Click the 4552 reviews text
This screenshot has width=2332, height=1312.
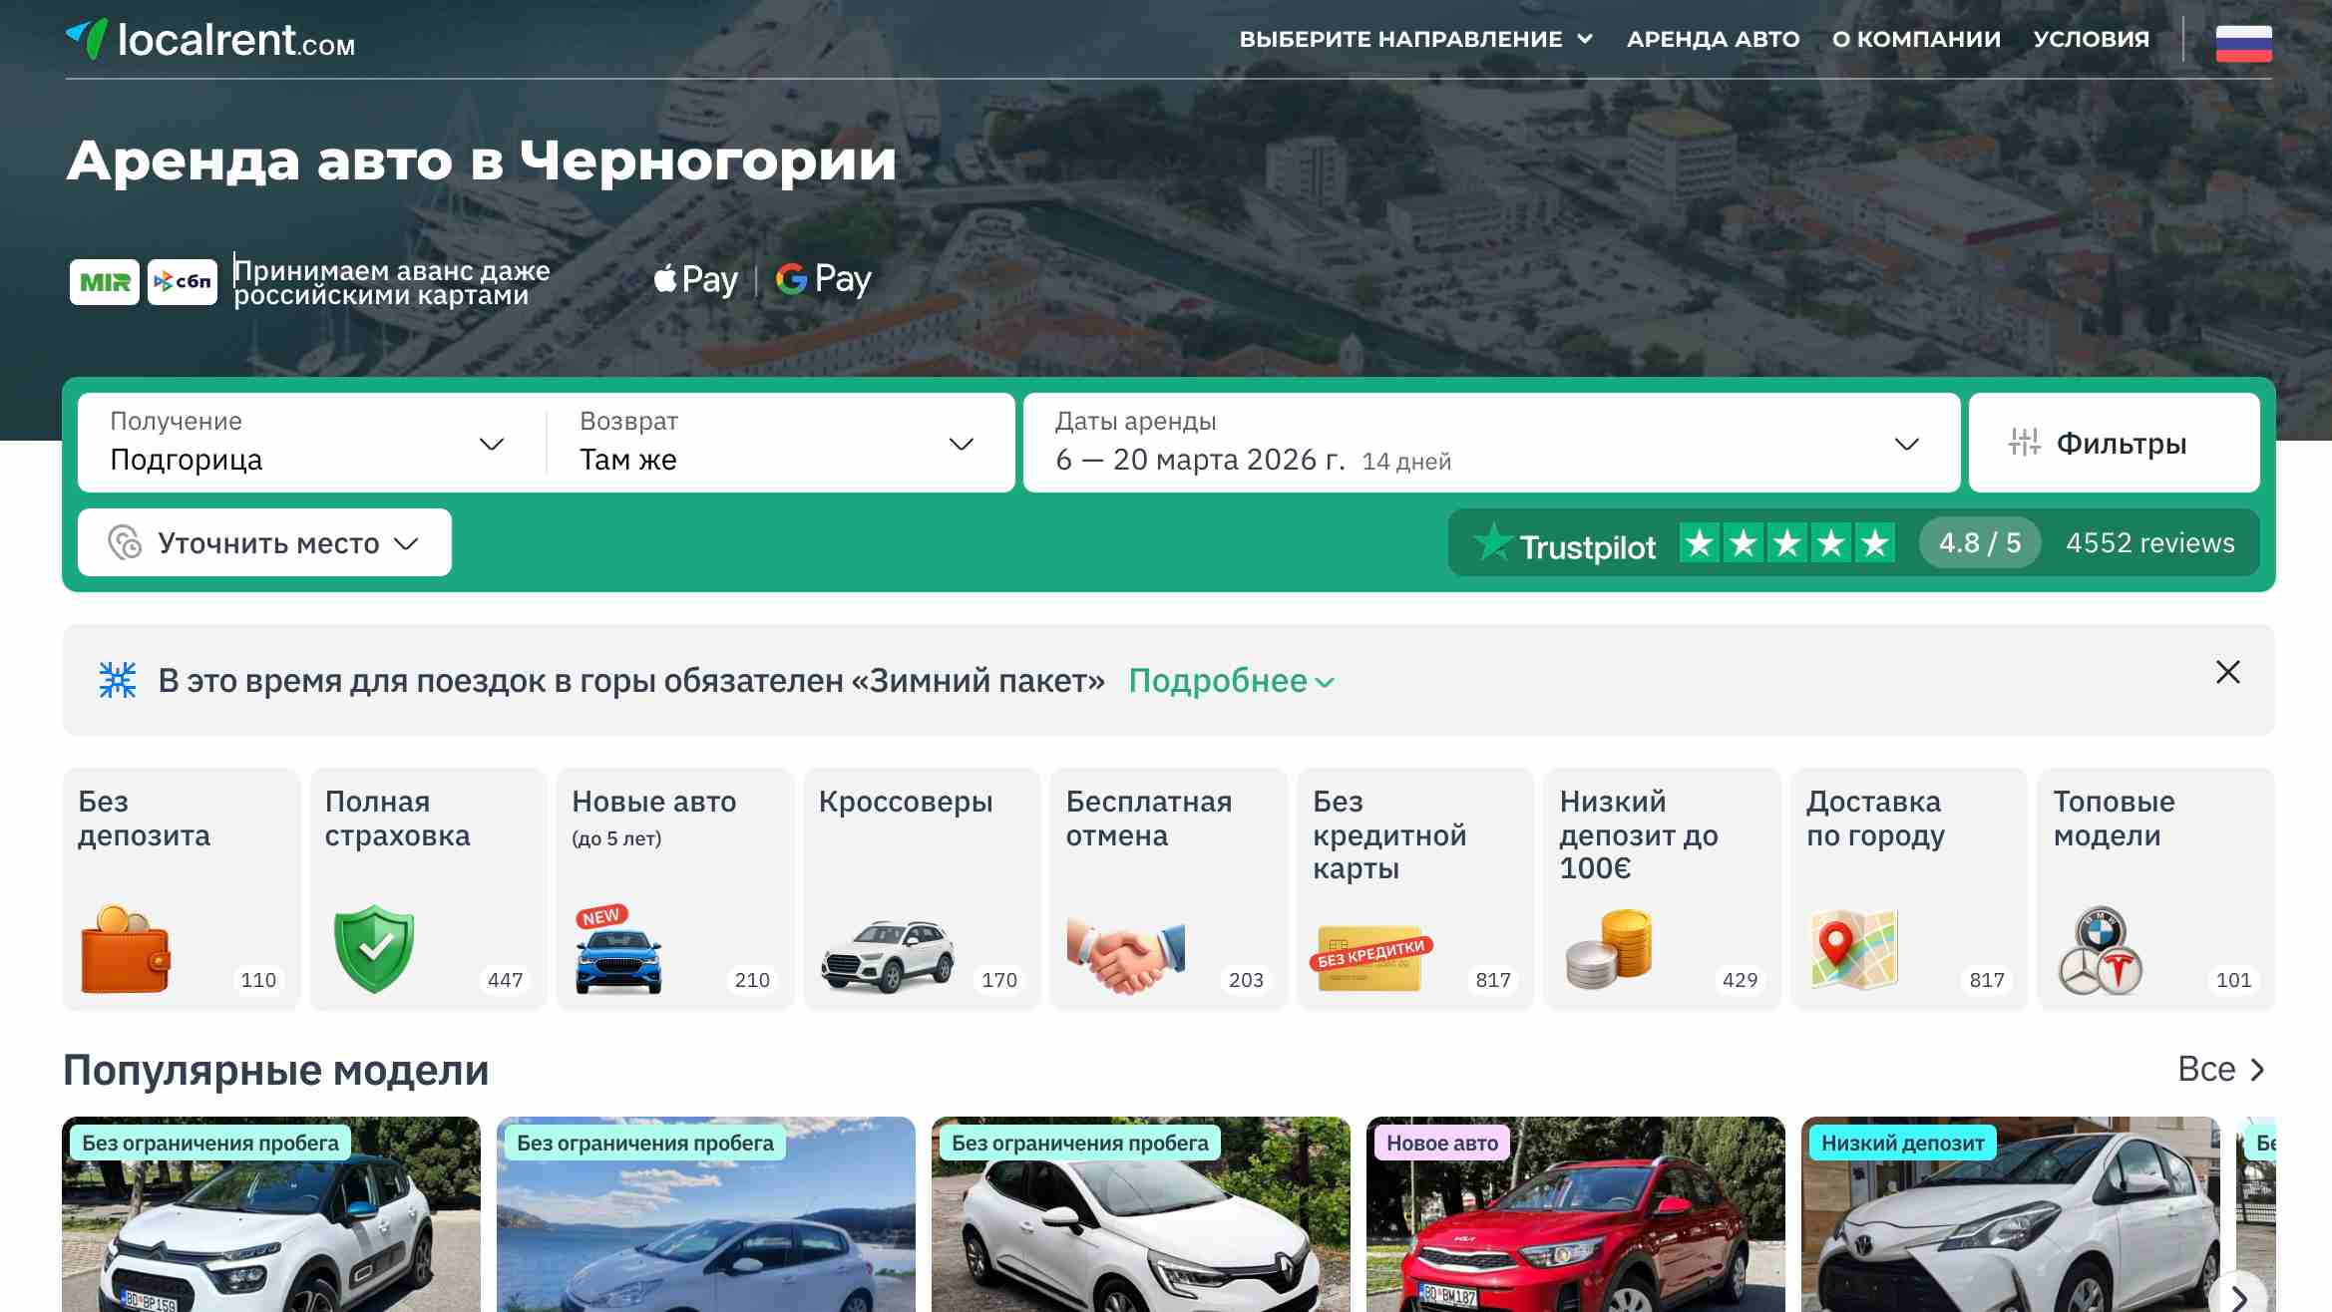tap(2149, 542)
